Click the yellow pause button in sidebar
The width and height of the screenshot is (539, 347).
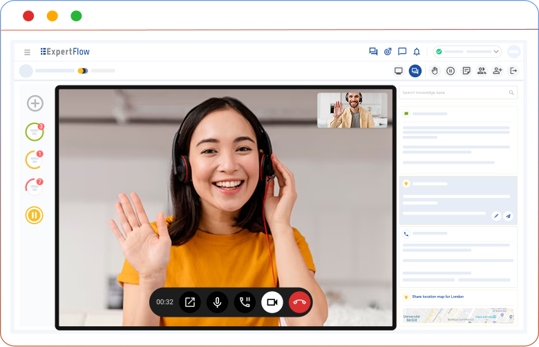(x=35, y=215)
